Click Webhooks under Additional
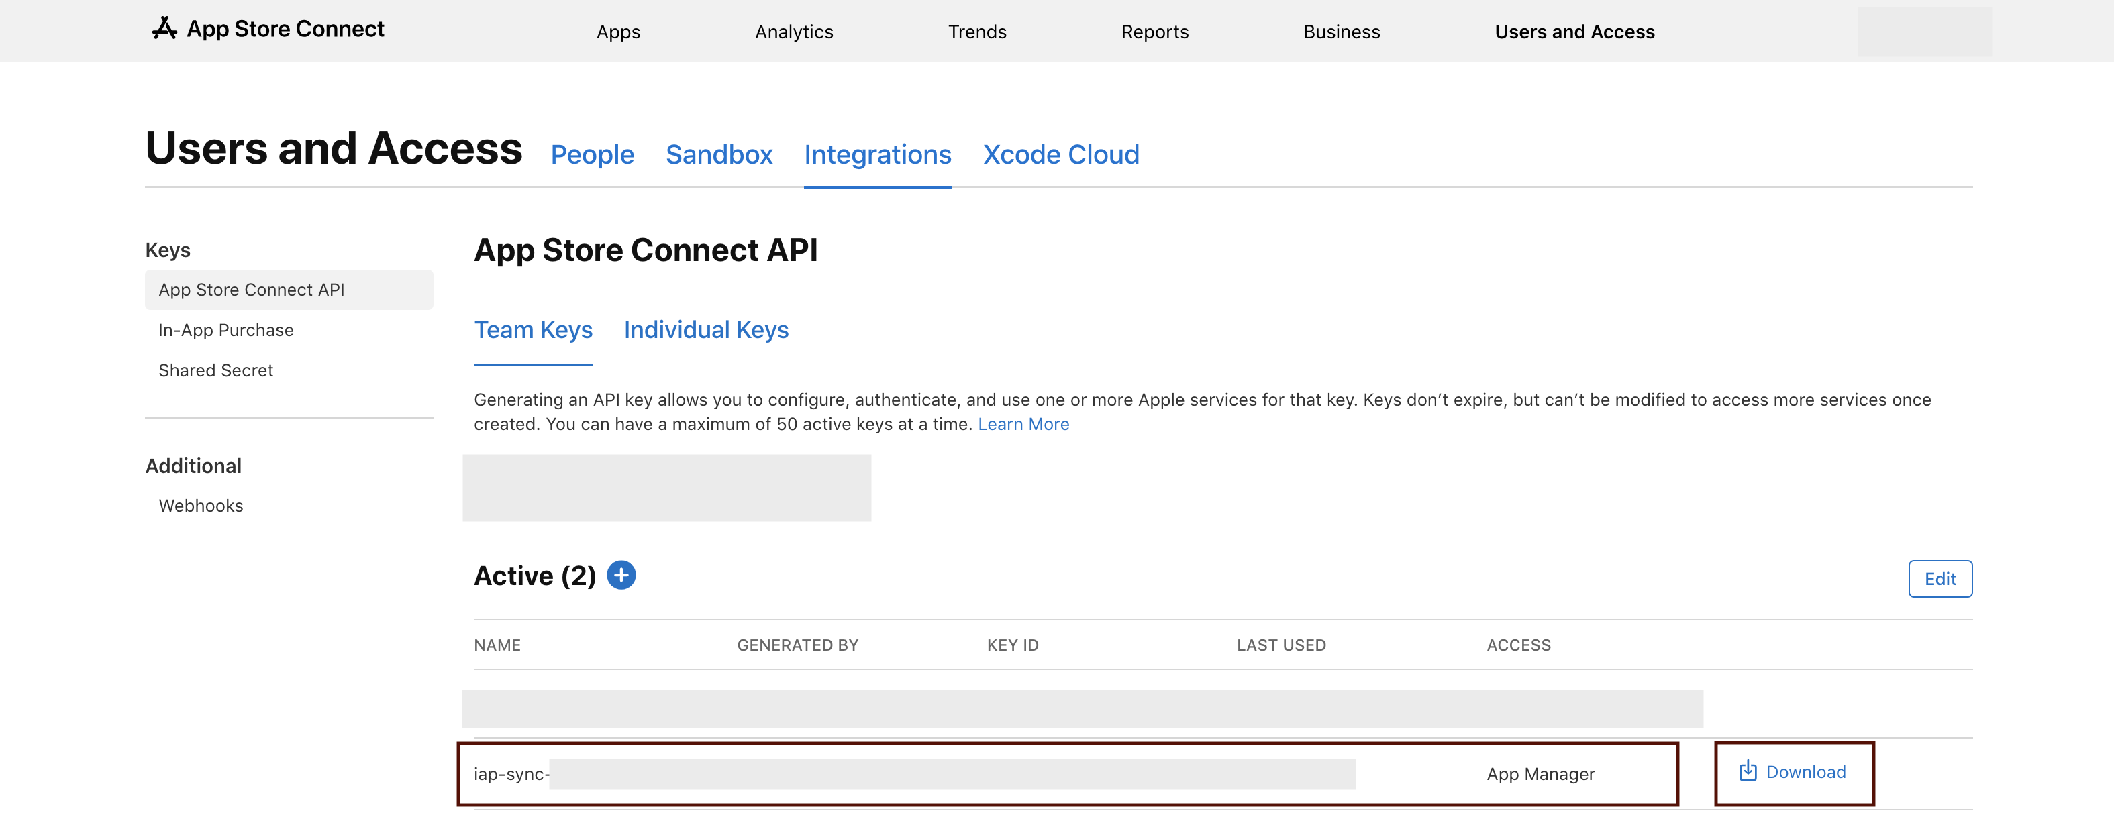The height and width of the screenshot is (817, 2114). click(x=200, y=505)
